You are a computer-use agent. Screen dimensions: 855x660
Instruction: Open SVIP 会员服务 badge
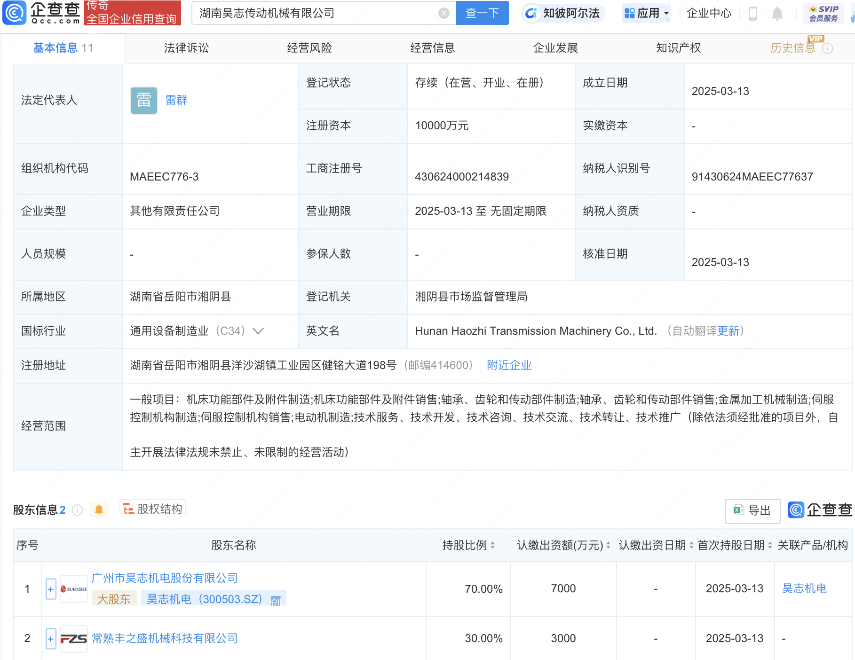coord(824,13)
